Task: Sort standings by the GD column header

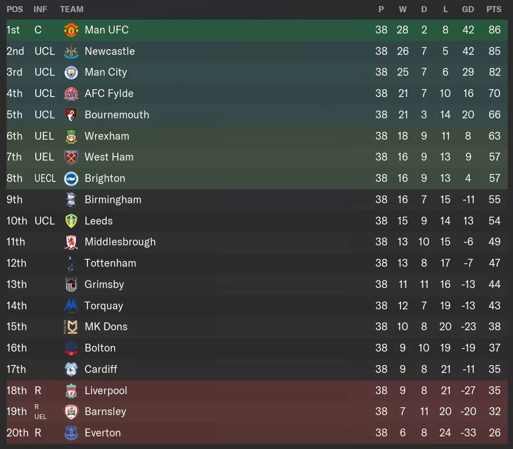Action: (x=468, y=9)
